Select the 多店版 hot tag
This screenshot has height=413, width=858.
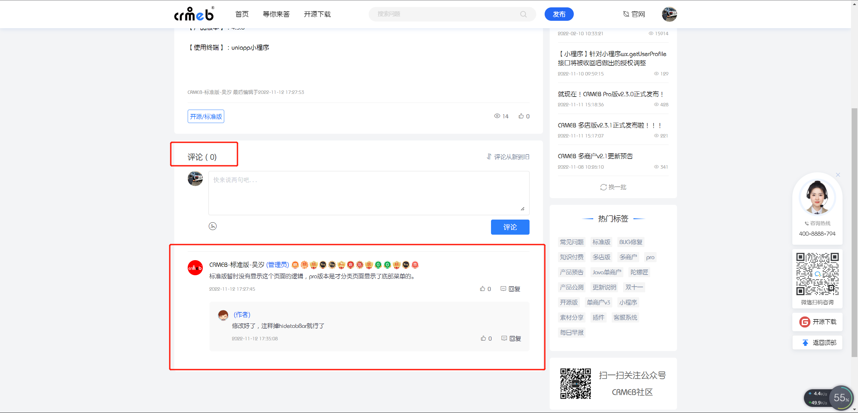(601, 257)
